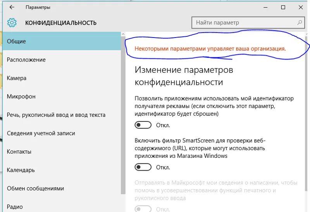The image size is (310, 212).
Task: Open the 'Календарь' category
Action: click(62, 170)
